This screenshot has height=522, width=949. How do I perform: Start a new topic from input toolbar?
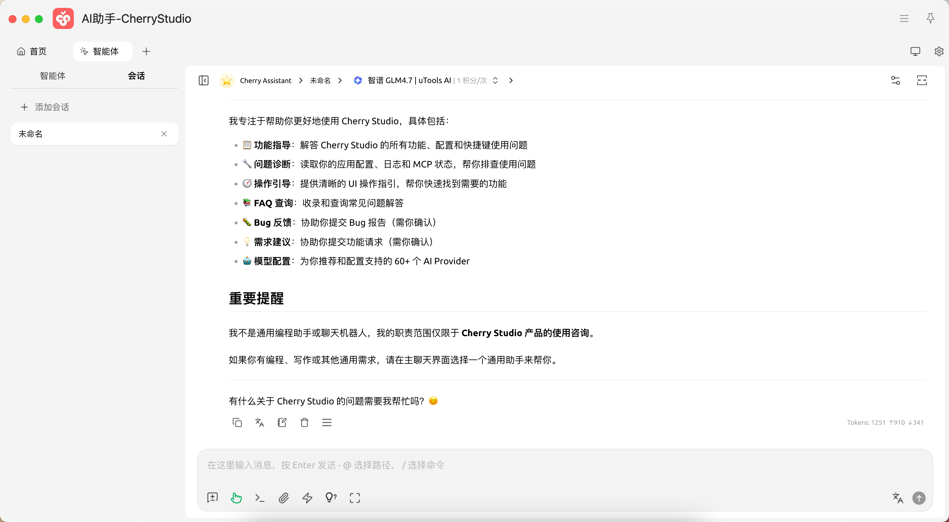coord(213,498)
